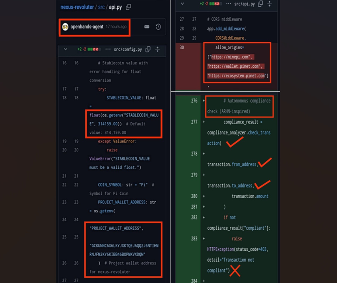
Task: Click the 'for nexus-revoluter' comment text
Action: click(x=110, y=272)
